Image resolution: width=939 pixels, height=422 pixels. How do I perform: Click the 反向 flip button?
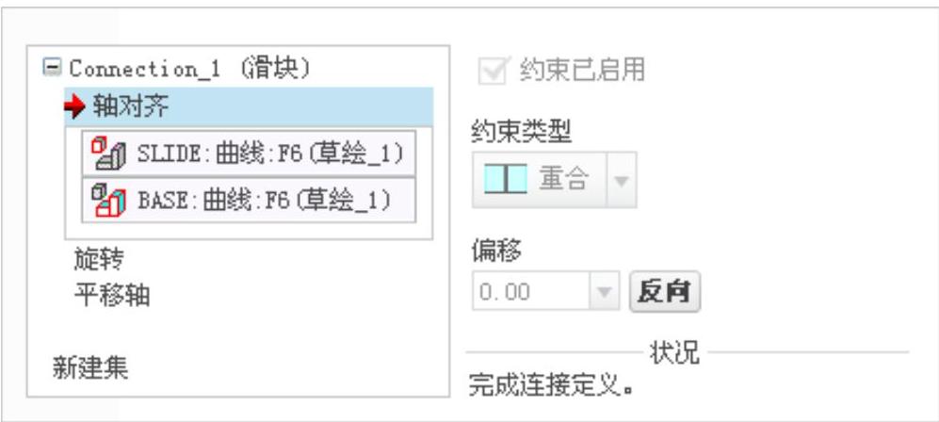(x=664, y=291)
